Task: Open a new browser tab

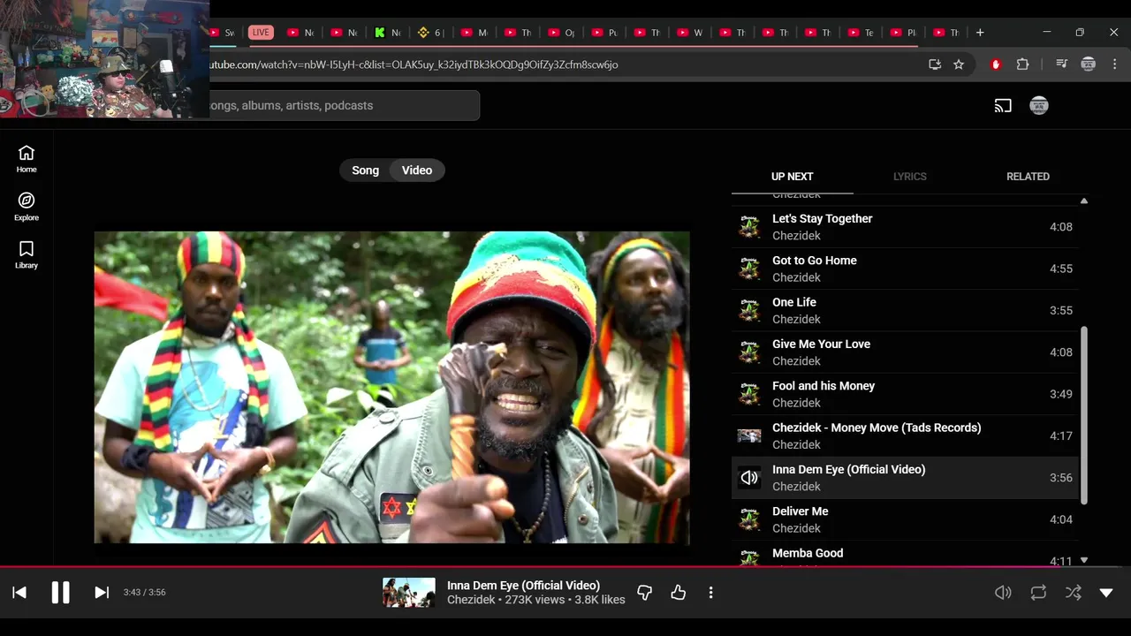Action: click(979, 33)
